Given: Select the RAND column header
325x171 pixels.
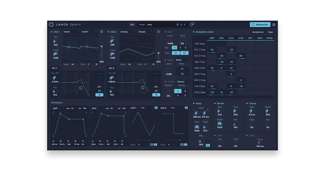Looking at the screenshot, I should [269, 38].
